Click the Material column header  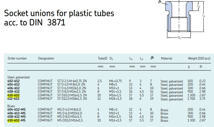click(x=167, y=58)
